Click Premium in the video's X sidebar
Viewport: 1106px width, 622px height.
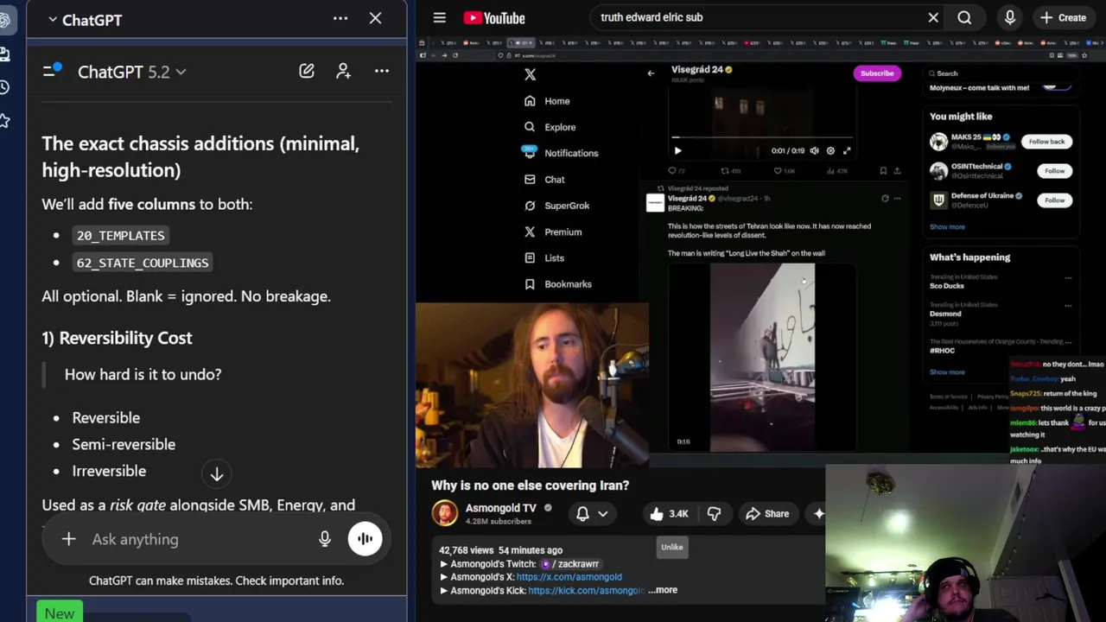[553, 232]
